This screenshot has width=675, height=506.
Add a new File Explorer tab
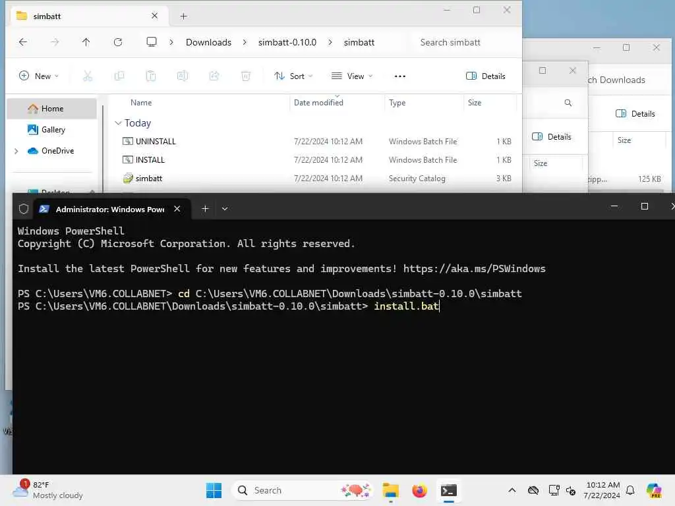click(184, 16)
